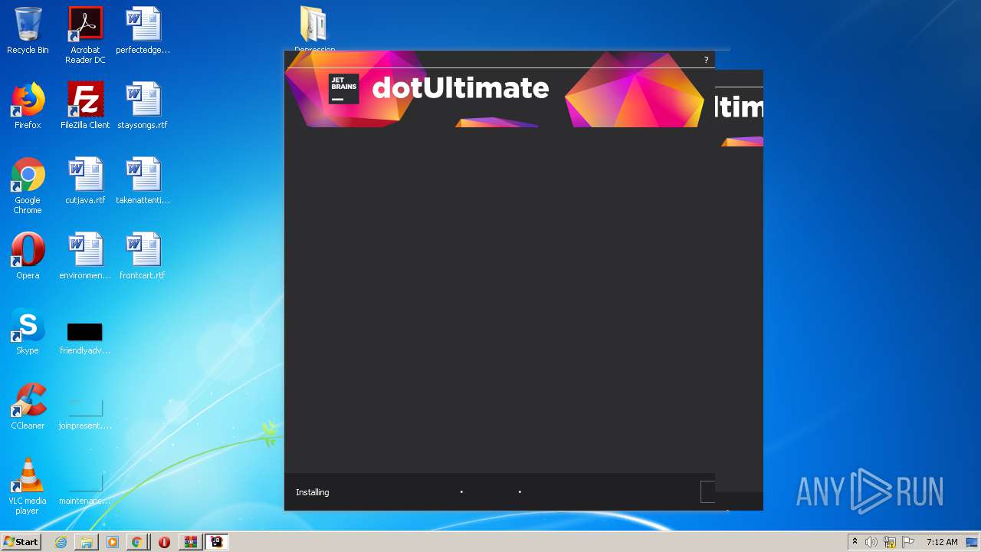The image size is (981, 552).
Task: Click the 7:12 AM system clock
Action: pos(942,542)
